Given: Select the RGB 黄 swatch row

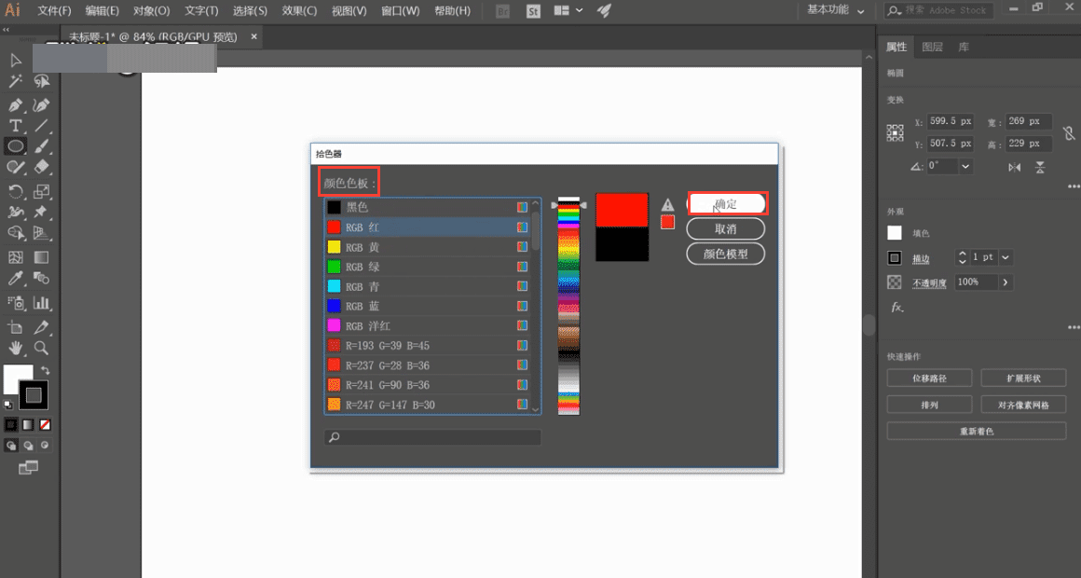Looking at the screenshot, I should 427,247.
